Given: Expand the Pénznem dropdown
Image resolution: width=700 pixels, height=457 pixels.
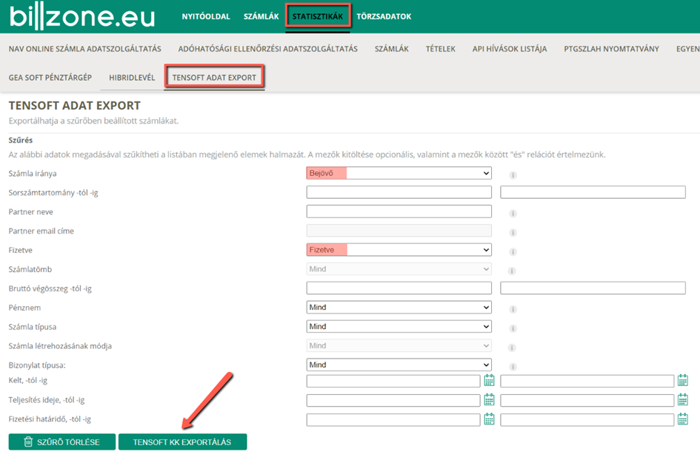Looking at the screenshot, I should point(399,307).
